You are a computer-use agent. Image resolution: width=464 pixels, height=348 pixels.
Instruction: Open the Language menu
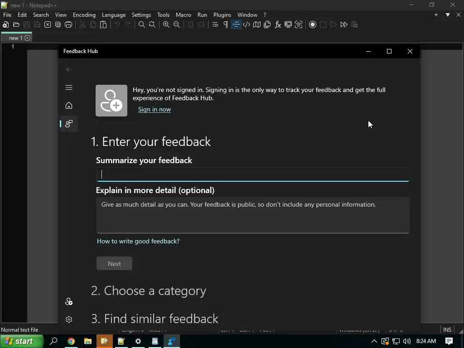(114, 15)
